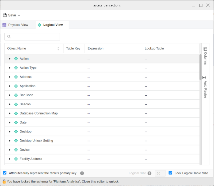214x186 pixels.
Task: Click the Beacon attribute diamond icon
Action: 16,104
